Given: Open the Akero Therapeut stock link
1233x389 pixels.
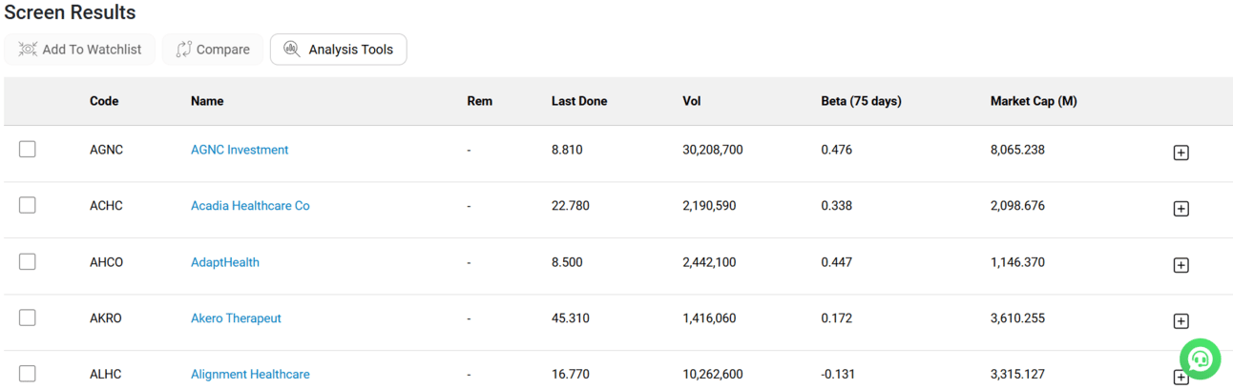Looking at the screenshot, I should (236, 318).
